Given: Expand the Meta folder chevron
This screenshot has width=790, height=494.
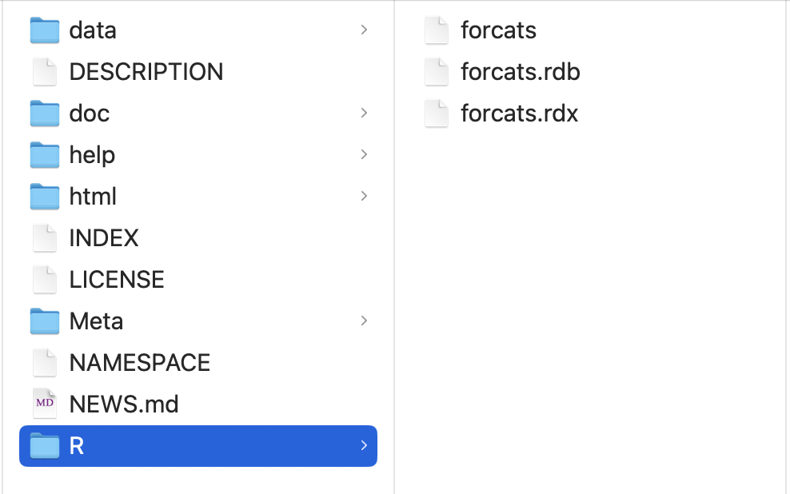Looking at the screenshot, I should [x=364, y=321].
